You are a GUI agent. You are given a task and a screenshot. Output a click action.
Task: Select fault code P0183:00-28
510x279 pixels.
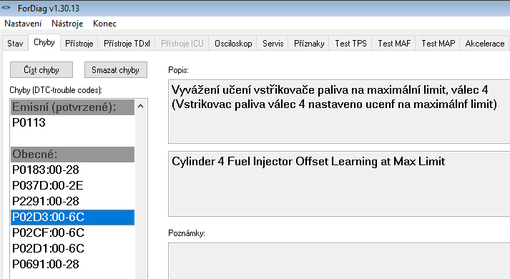72,170
